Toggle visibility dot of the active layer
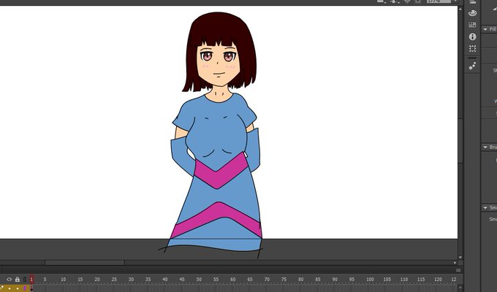 click(10, 288)
